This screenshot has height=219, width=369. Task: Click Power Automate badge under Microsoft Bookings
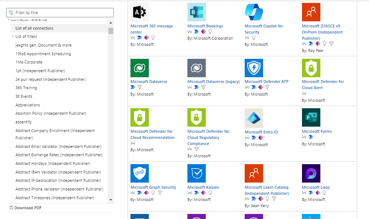[x=196, y=32]
